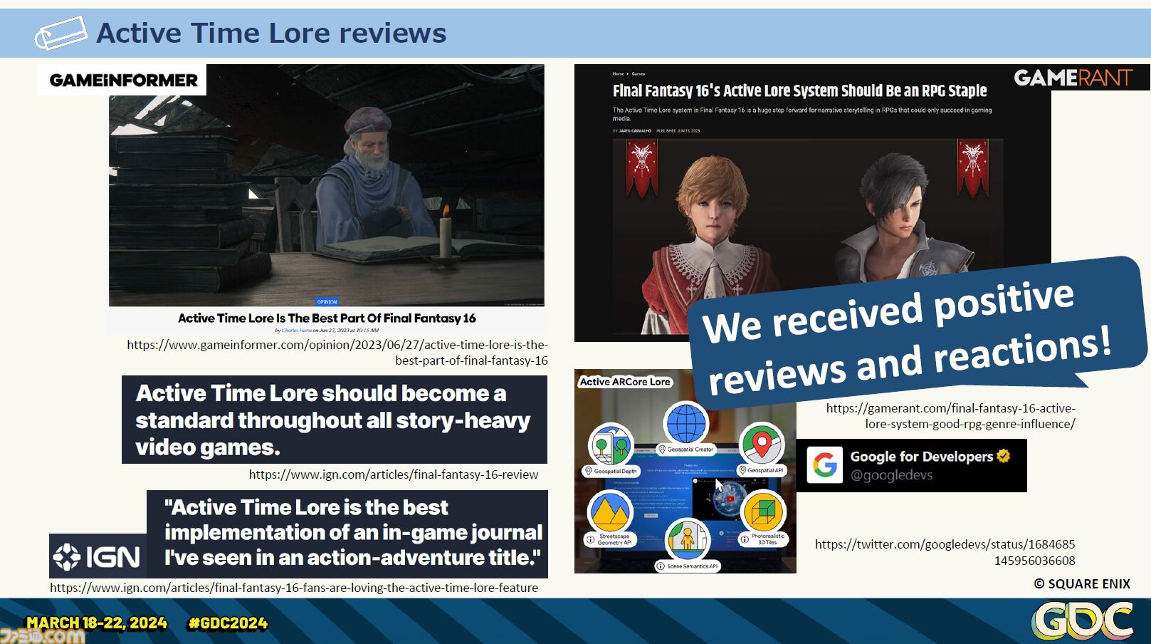Click the verified badge beside Google for Developers

click(1004, 456)
